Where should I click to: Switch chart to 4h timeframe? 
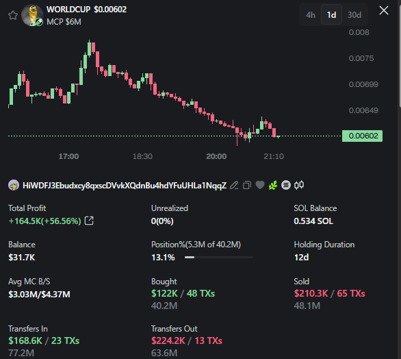(x=311, y=15)
